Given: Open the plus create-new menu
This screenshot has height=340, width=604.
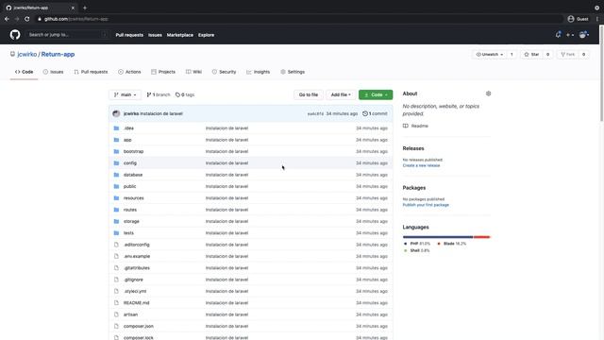Looking at the screenshot, I should (x=570, y=35).
